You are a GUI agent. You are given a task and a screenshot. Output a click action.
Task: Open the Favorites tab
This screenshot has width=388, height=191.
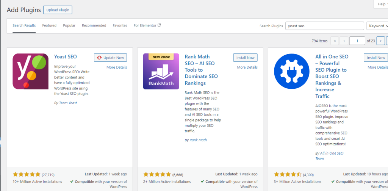pyautogui.click(x=120, y=25)
